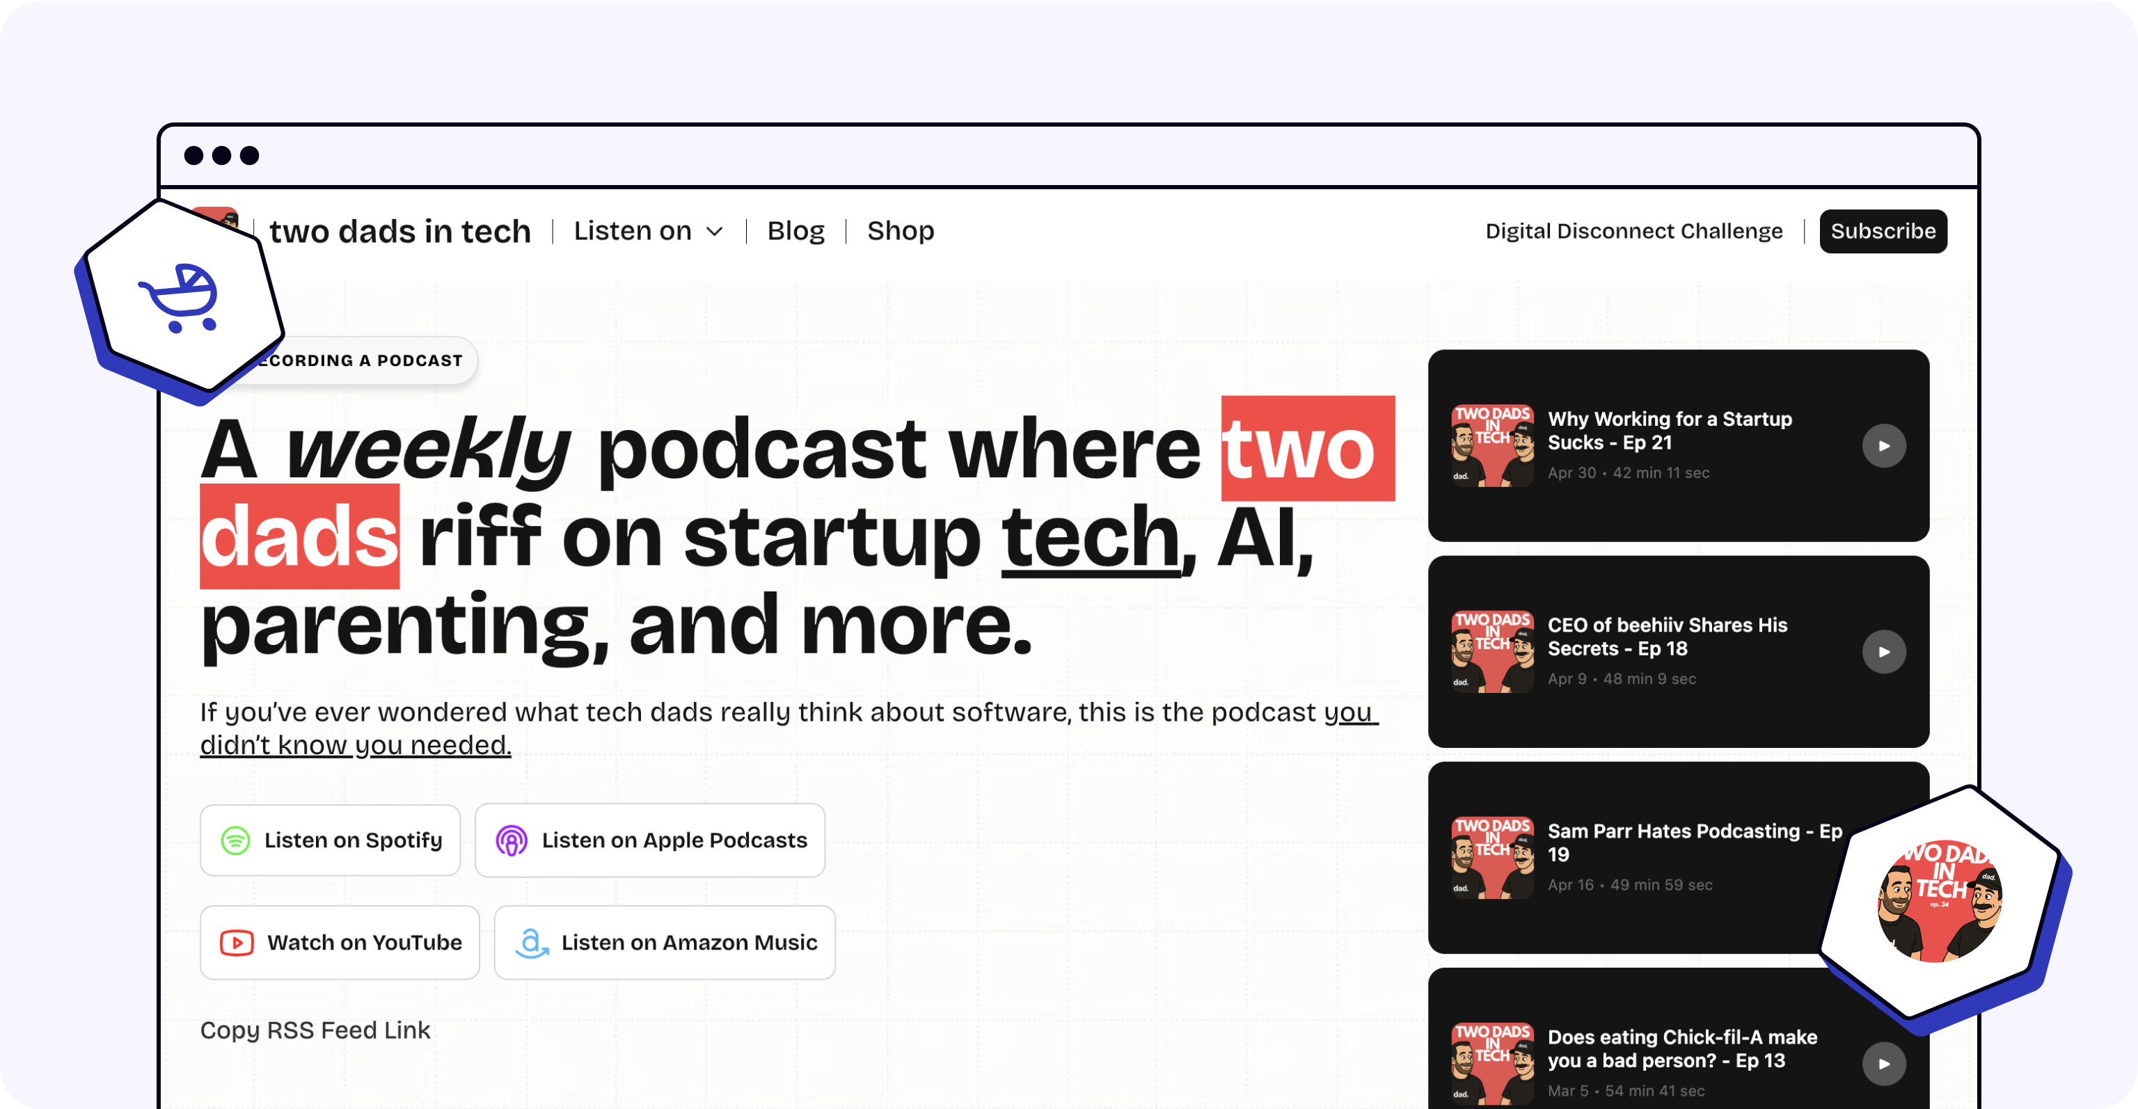Go to the Shop page
The image size is (2138, 1109).
[901, 230]
